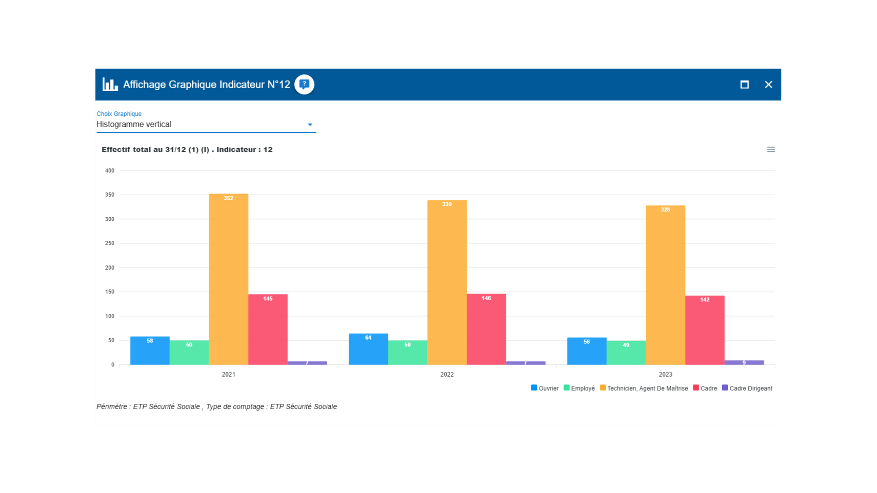
Task: Select the red 2022 bar labeled 146
Action: (x=486, y=329)
